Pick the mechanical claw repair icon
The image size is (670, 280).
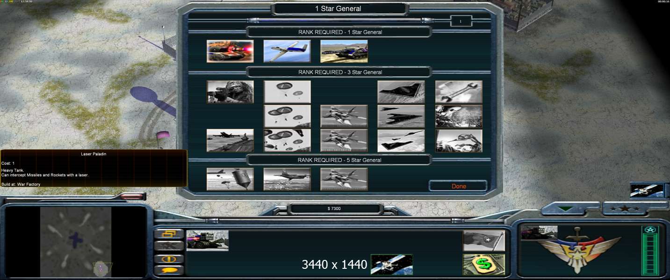[x=459, y=140]
